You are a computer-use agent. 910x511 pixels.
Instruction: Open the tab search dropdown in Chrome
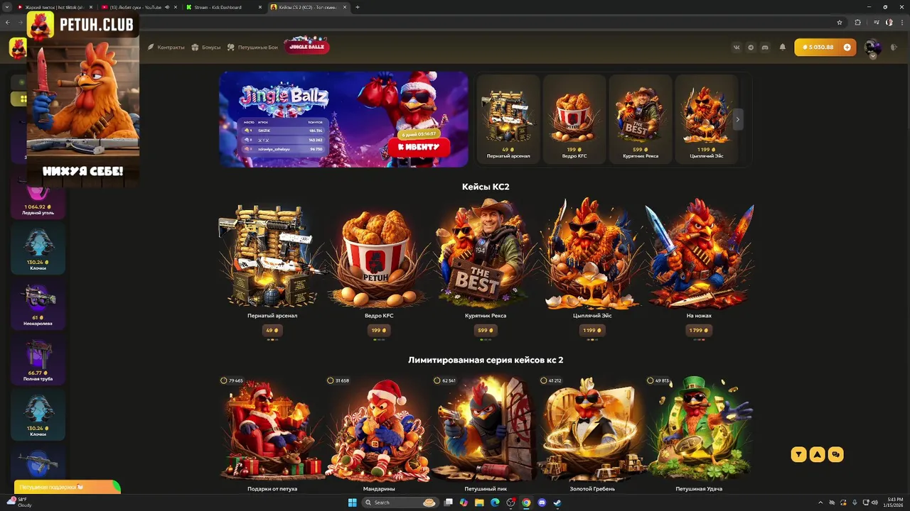pyautogui.click(x=6, y=7)
